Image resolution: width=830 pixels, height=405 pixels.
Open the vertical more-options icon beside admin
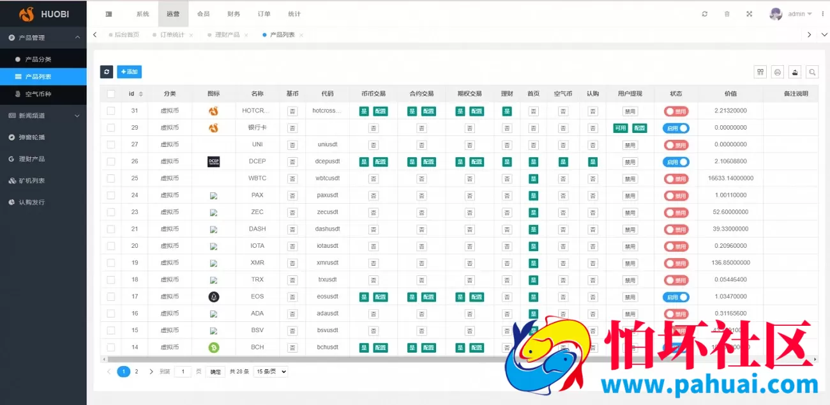(822, 14)
